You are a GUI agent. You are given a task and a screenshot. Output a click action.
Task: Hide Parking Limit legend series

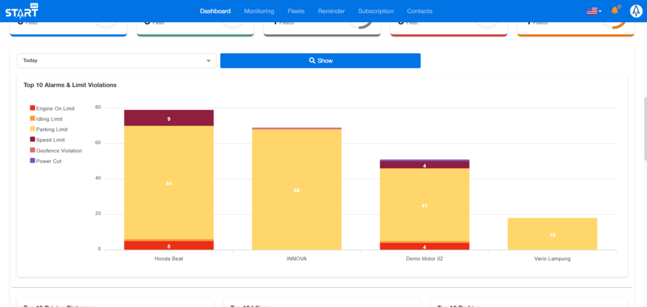[51, 129]
